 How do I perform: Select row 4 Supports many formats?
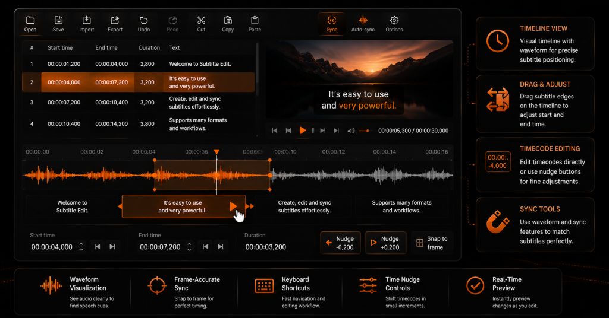138,124
